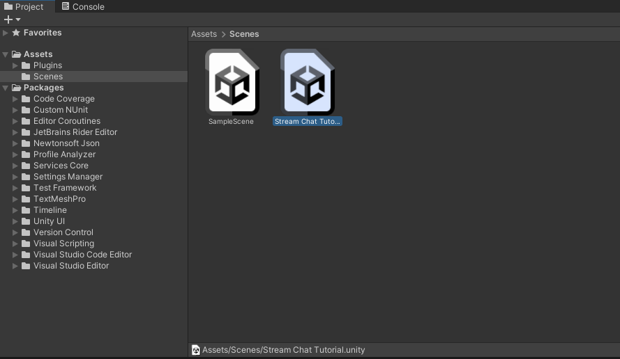Click the Custom NUnit folder icon

pyautogui.click(x=26, y=110)
